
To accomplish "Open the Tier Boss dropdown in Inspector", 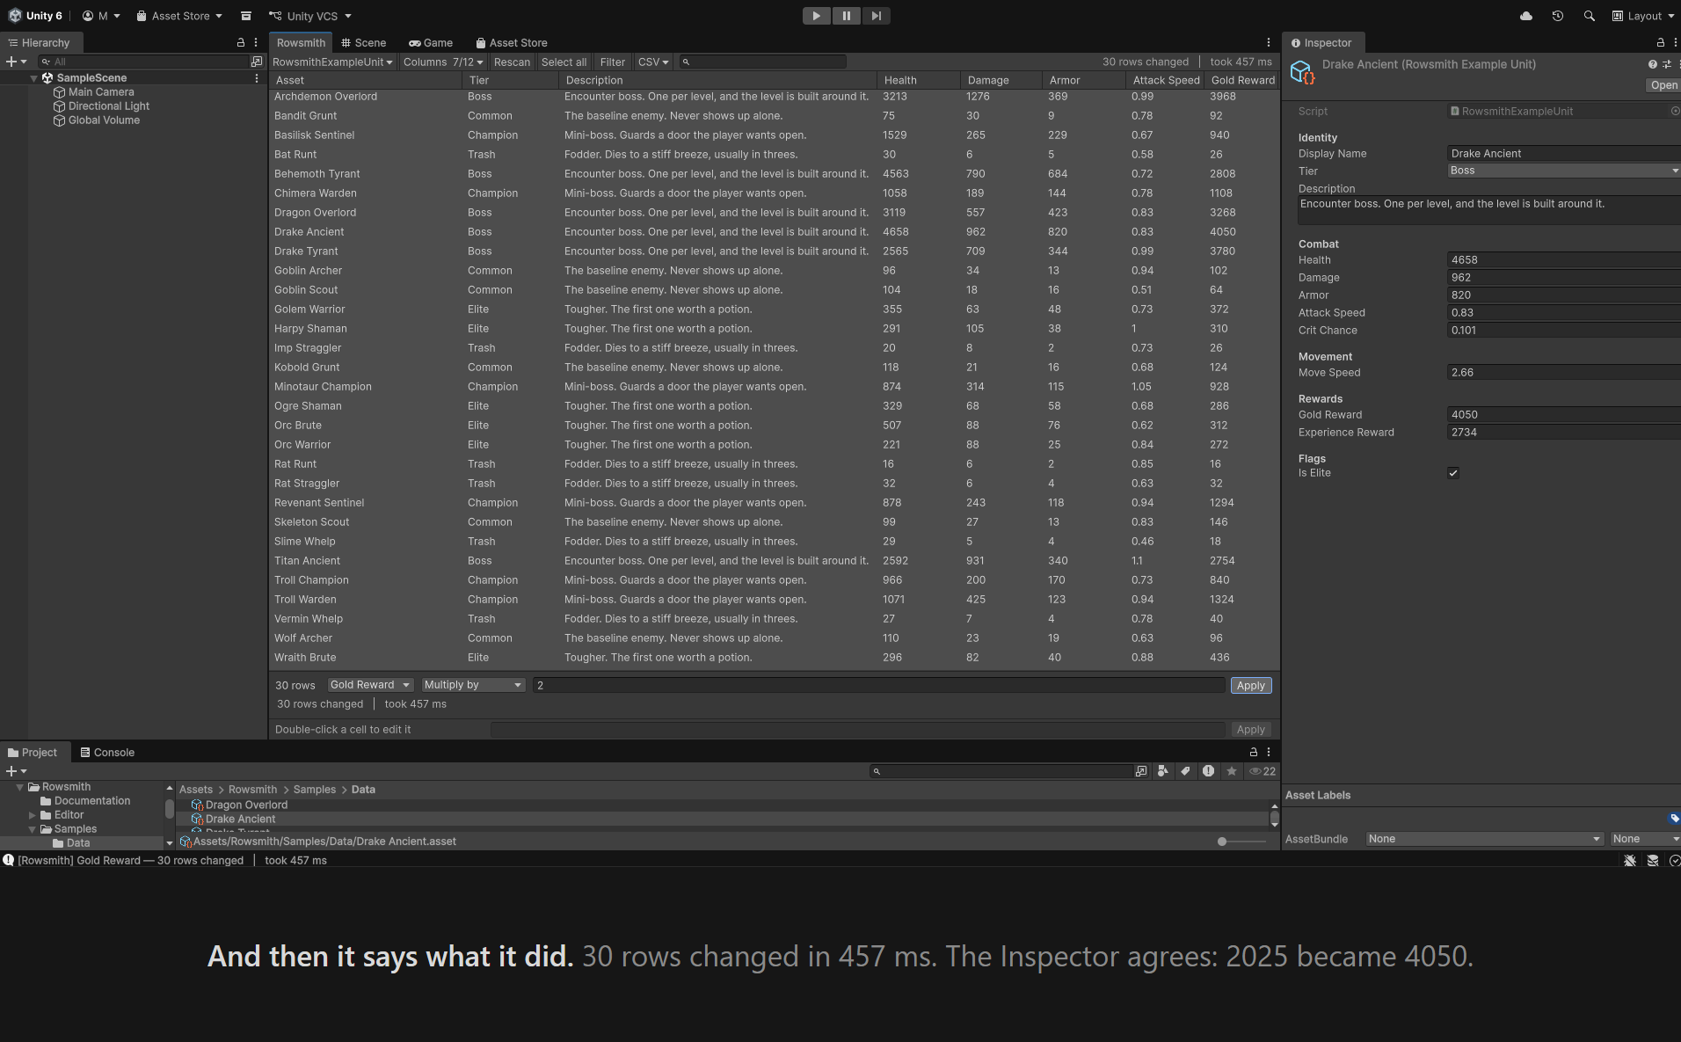I will pyautogui.click(x=1564, y=171).
